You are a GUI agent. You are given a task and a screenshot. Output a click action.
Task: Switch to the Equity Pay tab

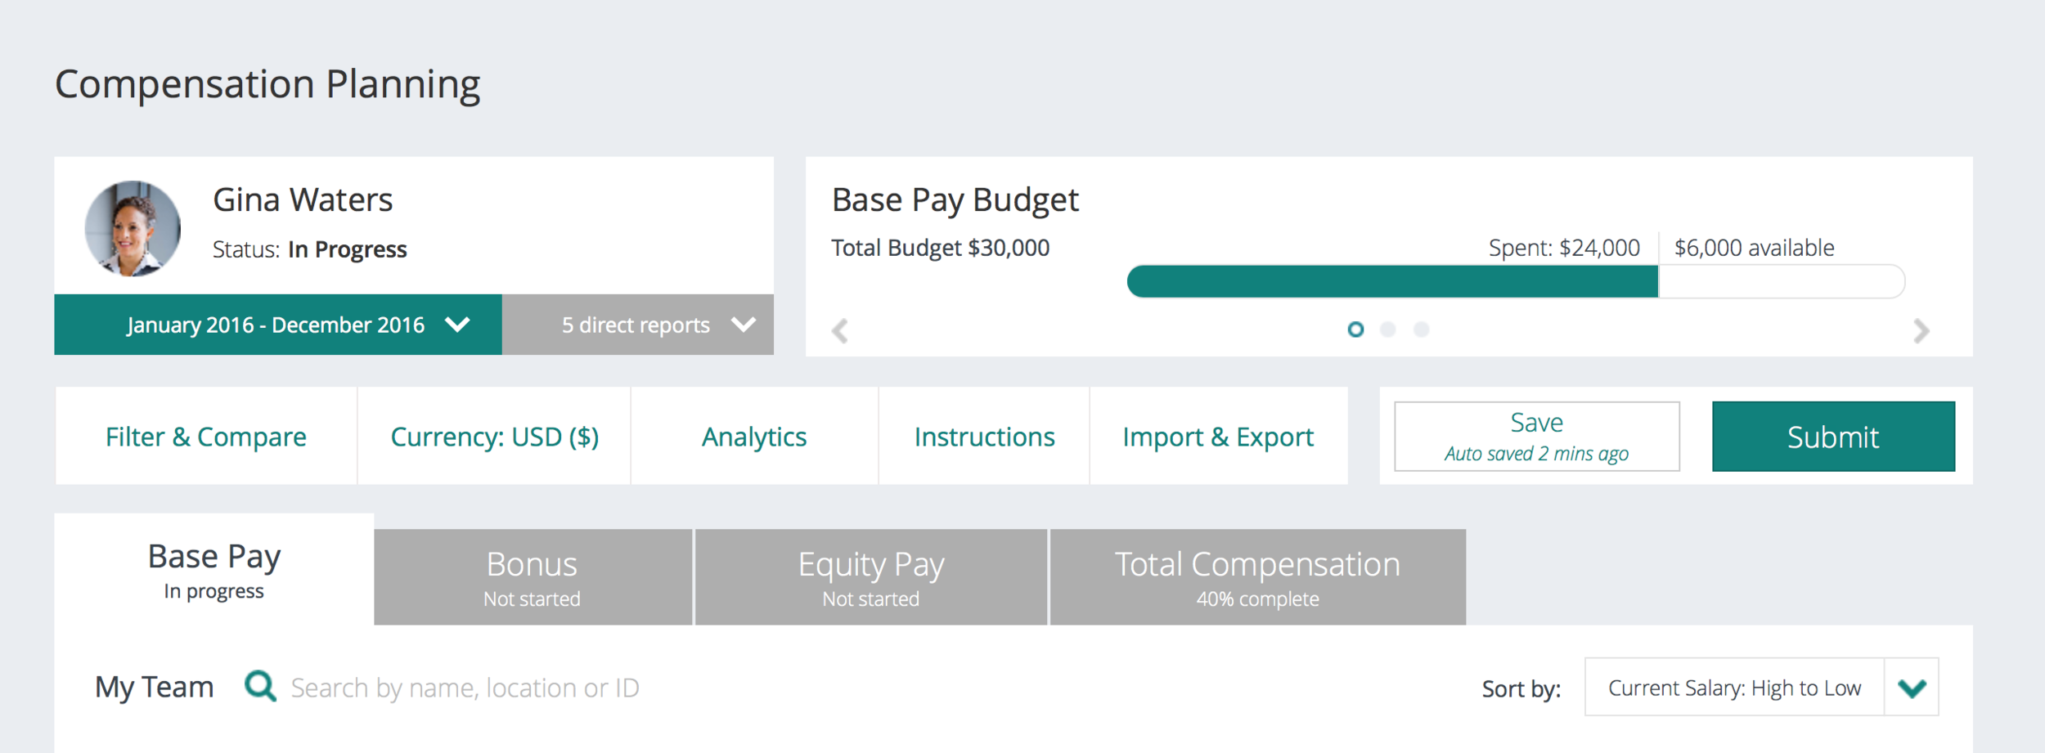pos(870,575)
